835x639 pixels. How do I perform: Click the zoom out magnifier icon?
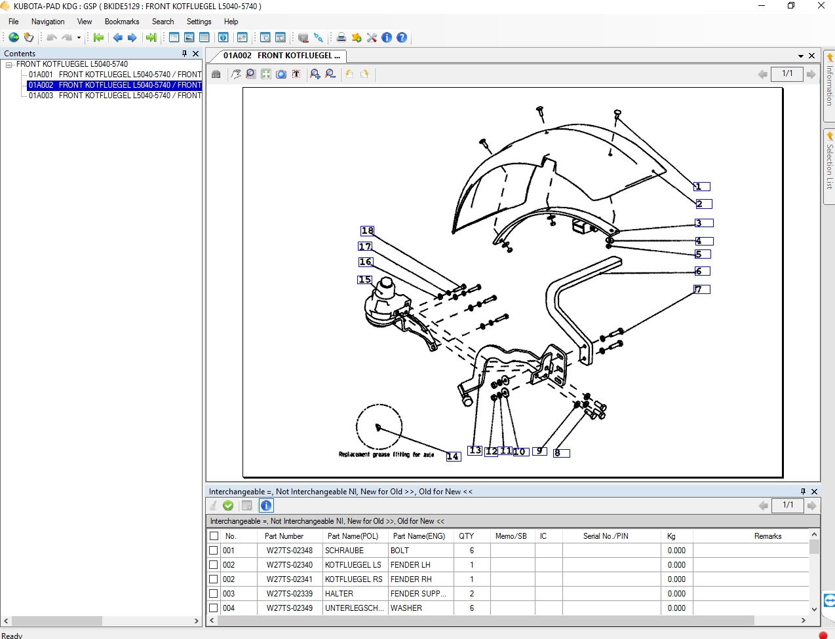[x=330, y=74]
